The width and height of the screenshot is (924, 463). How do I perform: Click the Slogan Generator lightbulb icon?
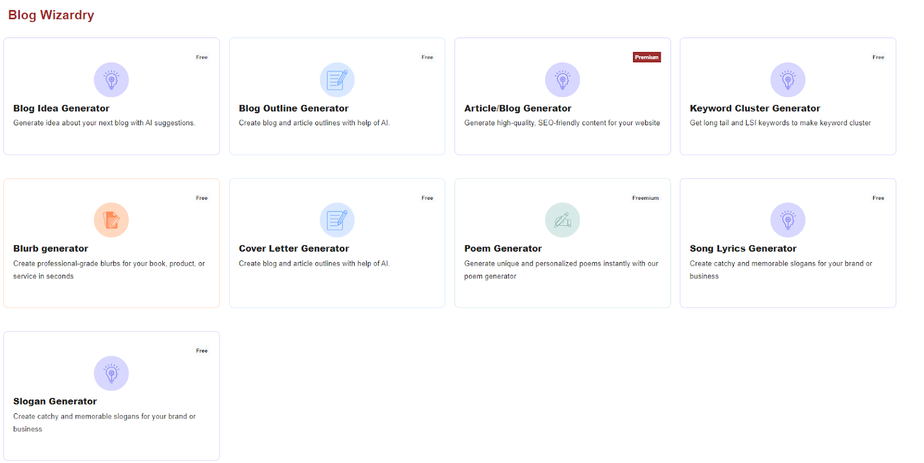click(111, 373)
